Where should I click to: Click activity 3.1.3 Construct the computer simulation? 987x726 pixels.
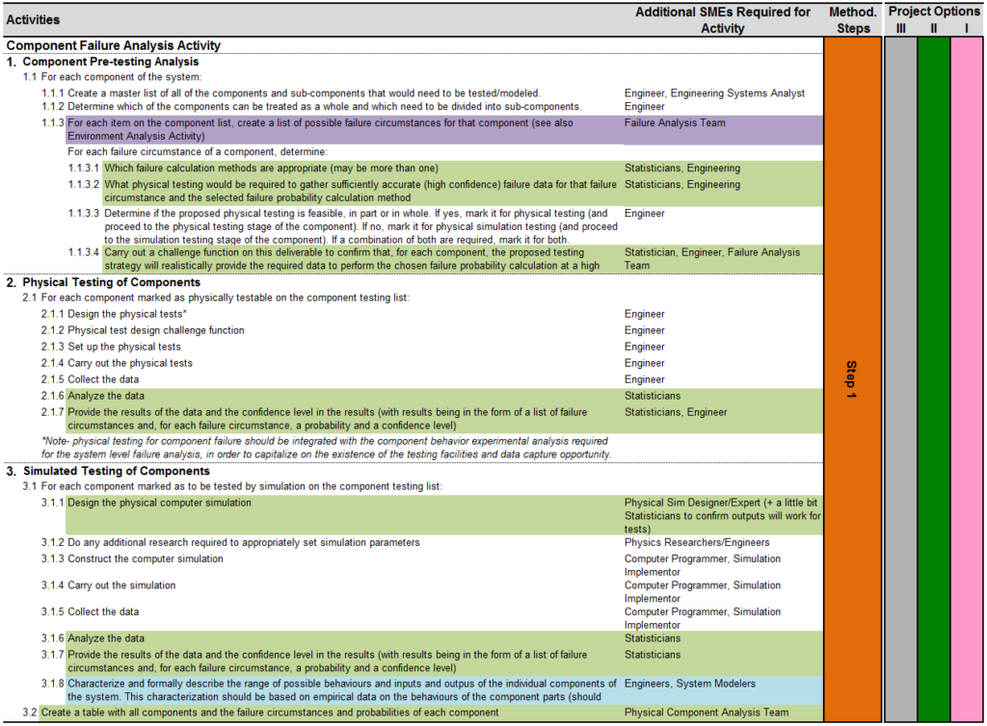click(145, 558)
